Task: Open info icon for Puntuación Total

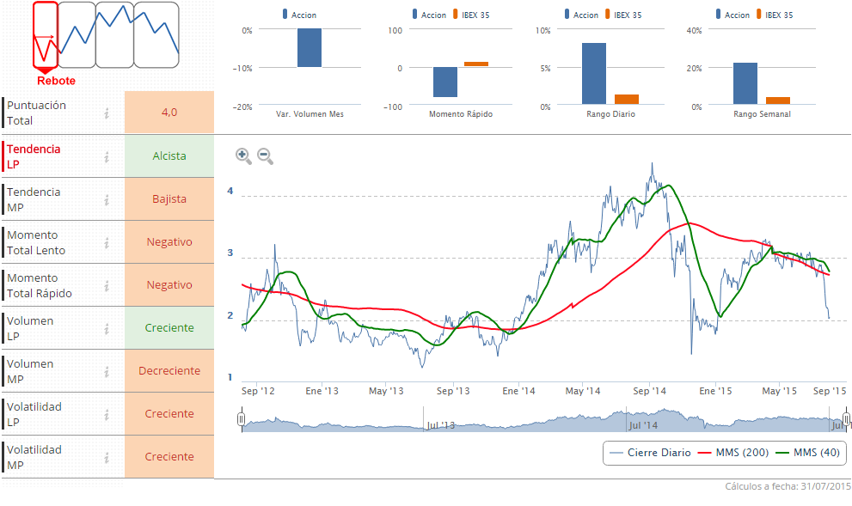Action: pyautogui.click(x=107, y=113)
